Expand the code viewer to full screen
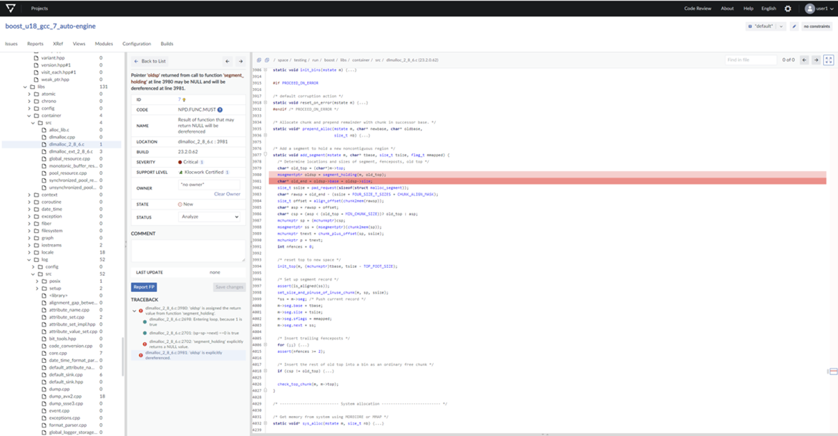 click(830, 60)
